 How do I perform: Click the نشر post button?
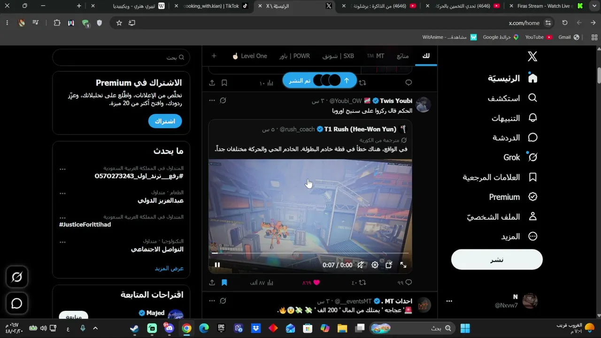(x=497, y=260)
